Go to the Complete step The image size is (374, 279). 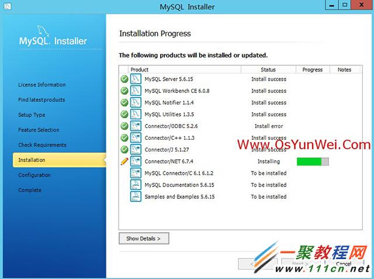[30, 190]
